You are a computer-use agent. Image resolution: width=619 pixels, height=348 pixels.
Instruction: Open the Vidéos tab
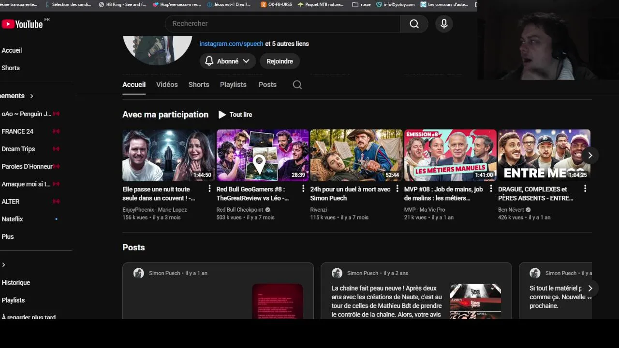pos(167,85)
